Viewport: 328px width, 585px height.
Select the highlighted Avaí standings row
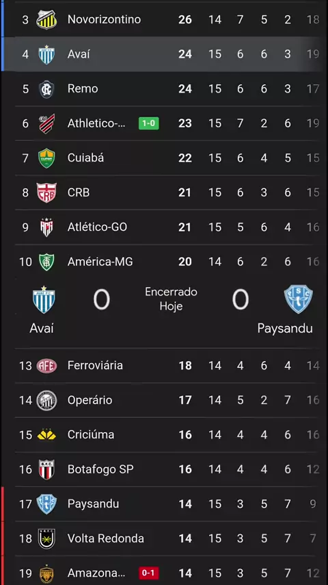coord(164,54)
